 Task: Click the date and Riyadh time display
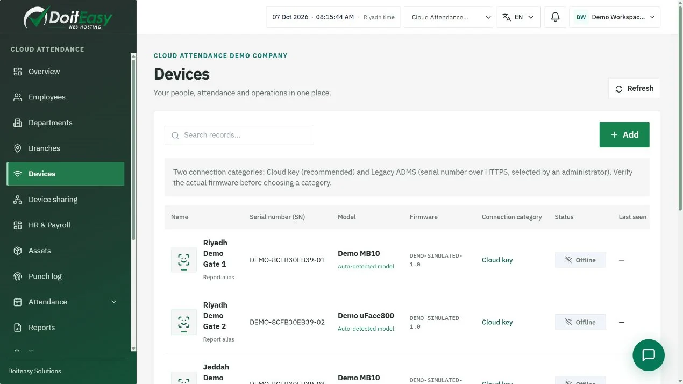pos(333,17)
